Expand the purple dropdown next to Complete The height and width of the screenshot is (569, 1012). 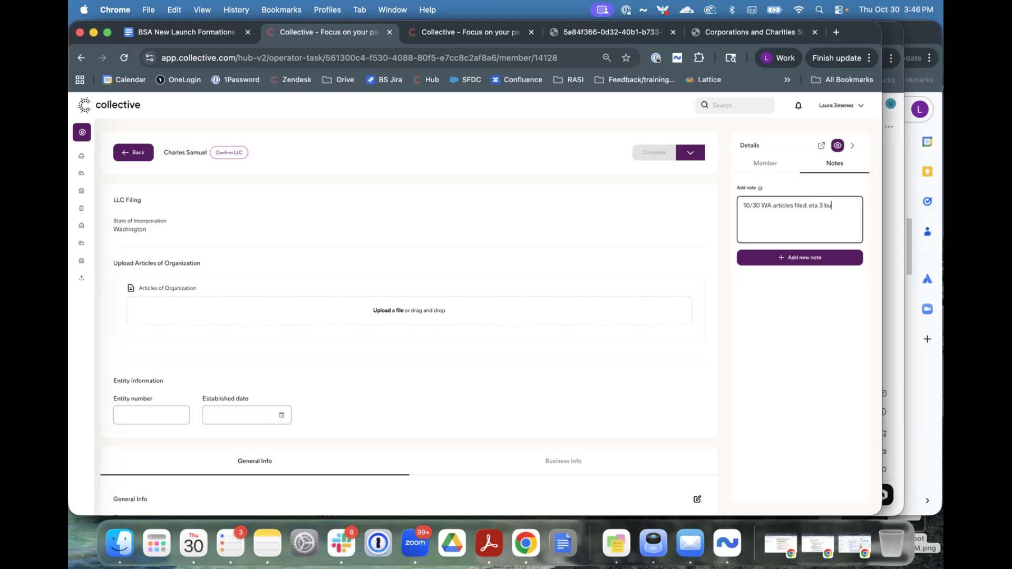pyautogui.click(x=690, y=153)
